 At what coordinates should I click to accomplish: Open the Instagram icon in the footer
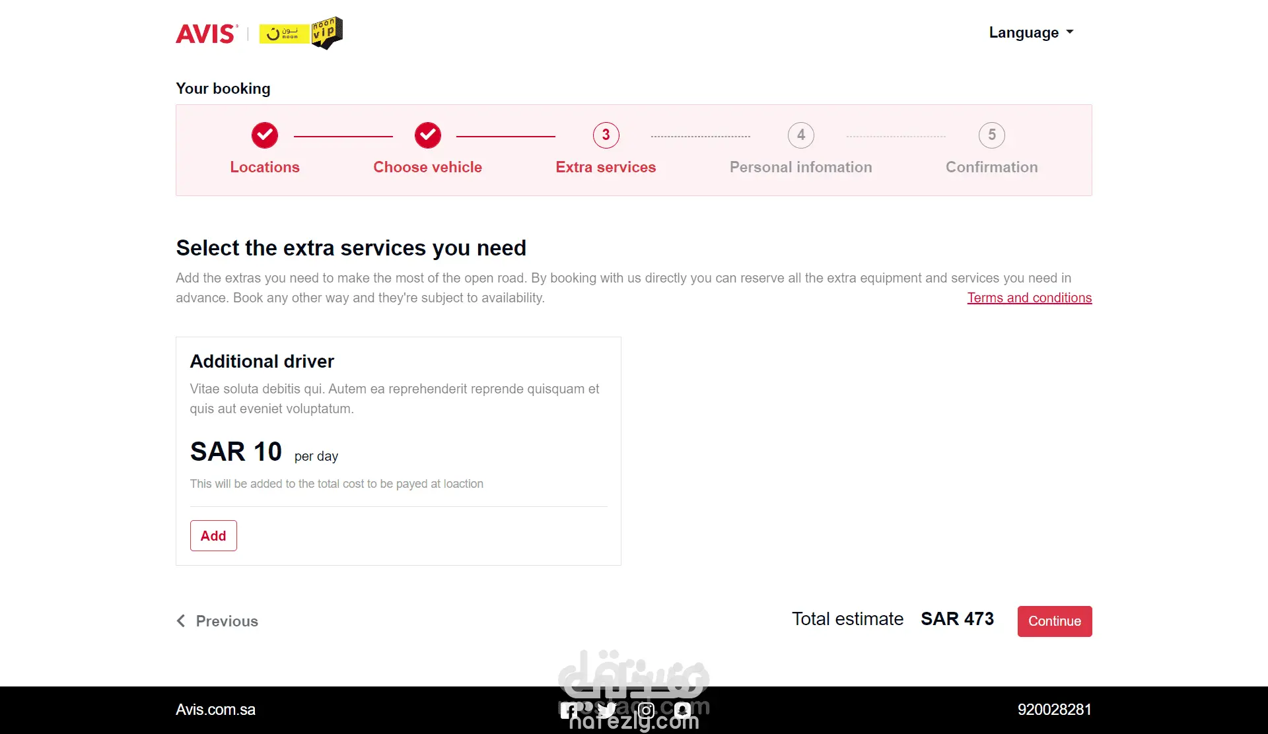click(x=646, y=710)
